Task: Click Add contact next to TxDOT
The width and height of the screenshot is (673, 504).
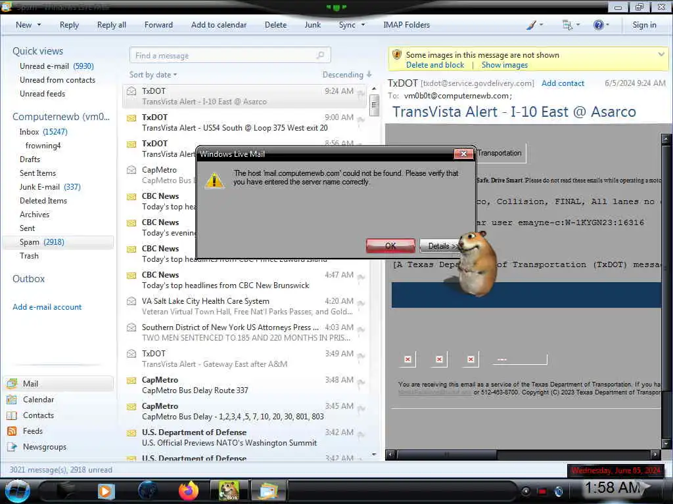Action: click(563, 83)
